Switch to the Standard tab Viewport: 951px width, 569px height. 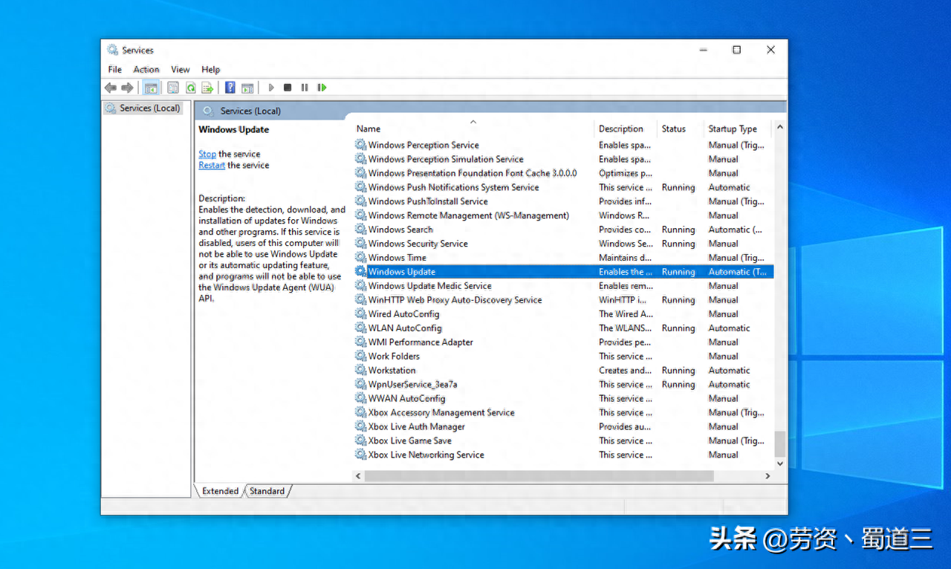pyautogui.click(x=267, y=491)
